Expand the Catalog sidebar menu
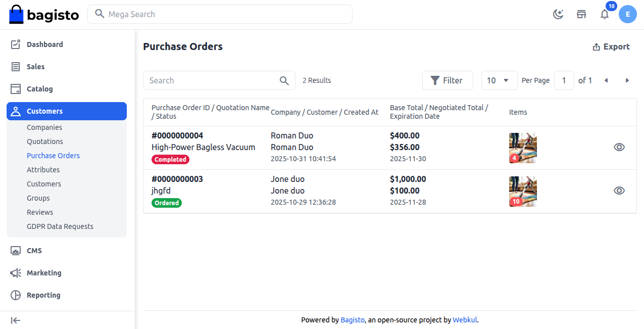 click(39, 89)
